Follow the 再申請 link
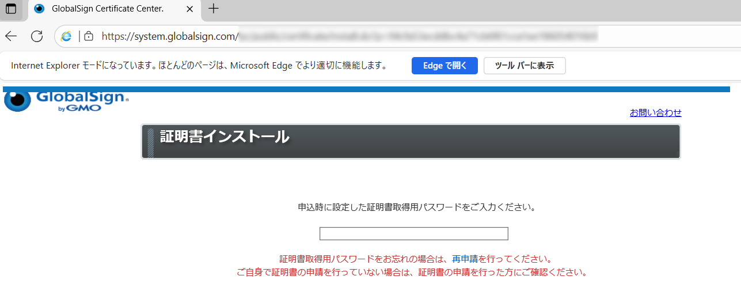 pos(465,259)
